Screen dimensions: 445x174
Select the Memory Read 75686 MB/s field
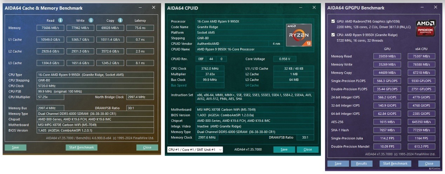point(50,28)
